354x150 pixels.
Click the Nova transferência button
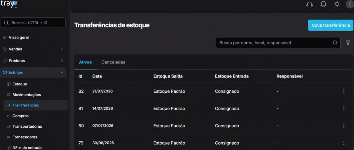[330, 25]
